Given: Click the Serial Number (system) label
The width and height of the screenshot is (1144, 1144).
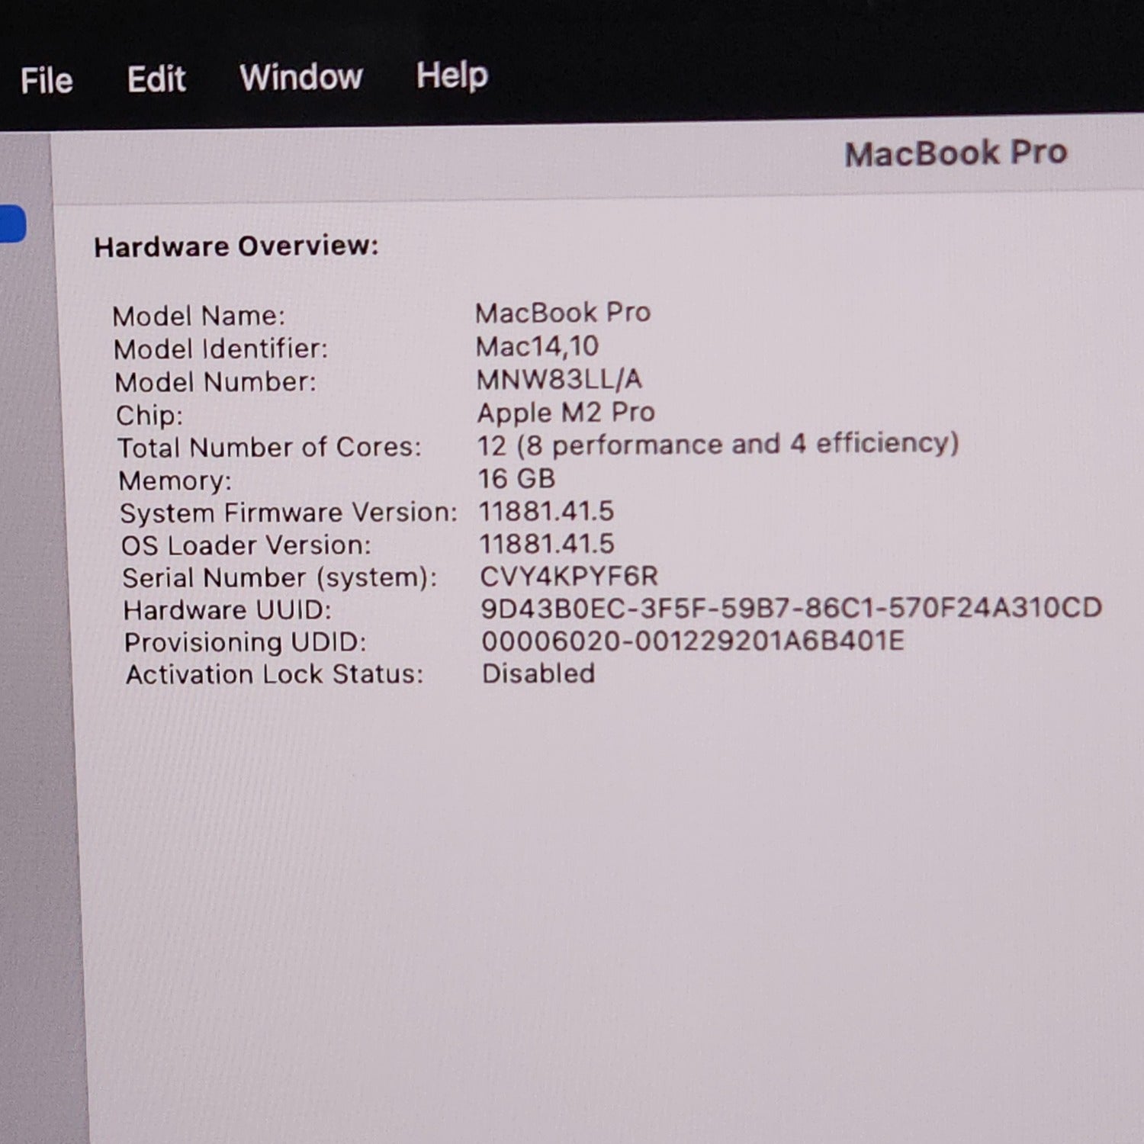Looking at the screenshot, I should (x=280, y=578).
